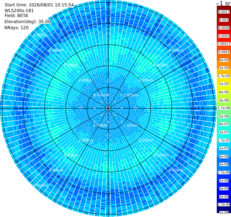This screenshot has width=231, height=217.
Task: Click the center origin of the polar plot
Action: (108, 108)
